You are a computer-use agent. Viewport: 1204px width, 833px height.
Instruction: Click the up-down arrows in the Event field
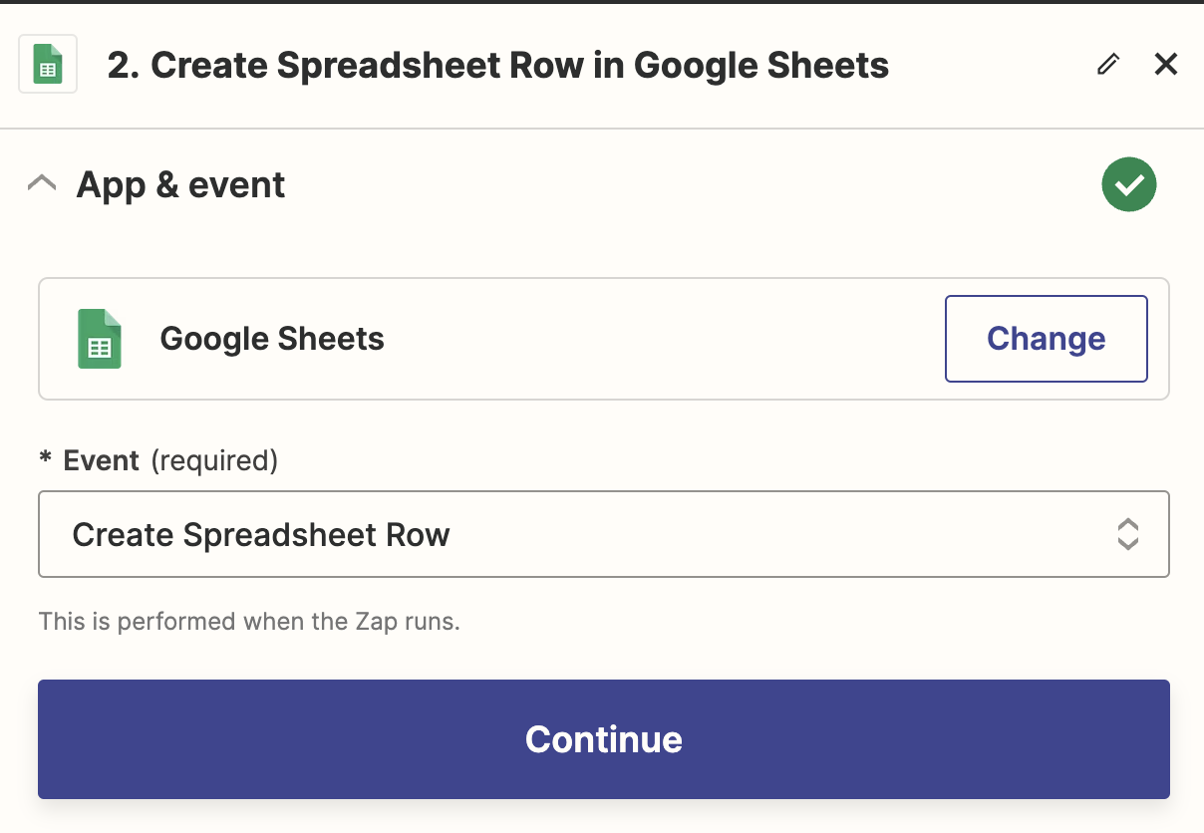pos(1127,534)
